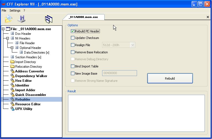Click the Dos Header node icon

12,33
